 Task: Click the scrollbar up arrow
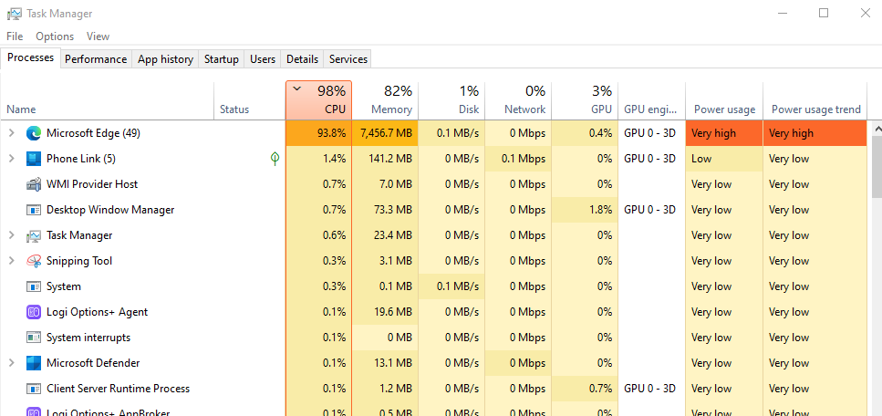877,129
